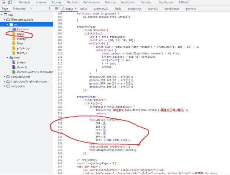Click the style.css file icon
This screenshot has width=230, height=175.
[x=14, y=67]
